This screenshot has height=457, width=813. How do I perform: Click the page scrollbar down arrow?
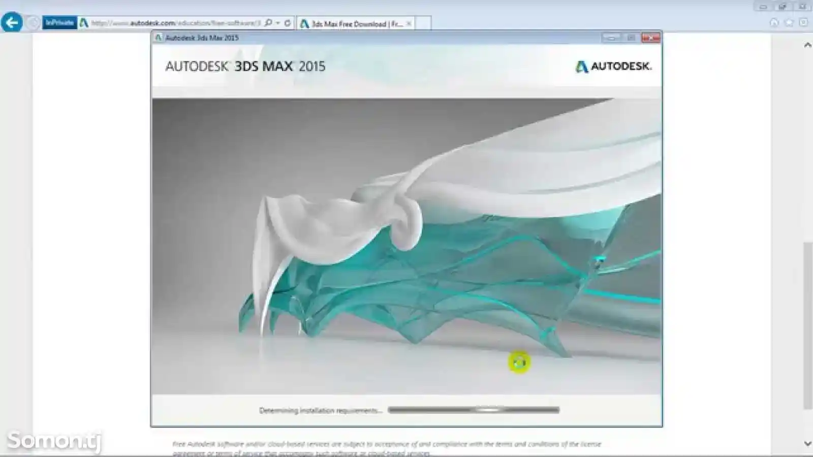807,443
